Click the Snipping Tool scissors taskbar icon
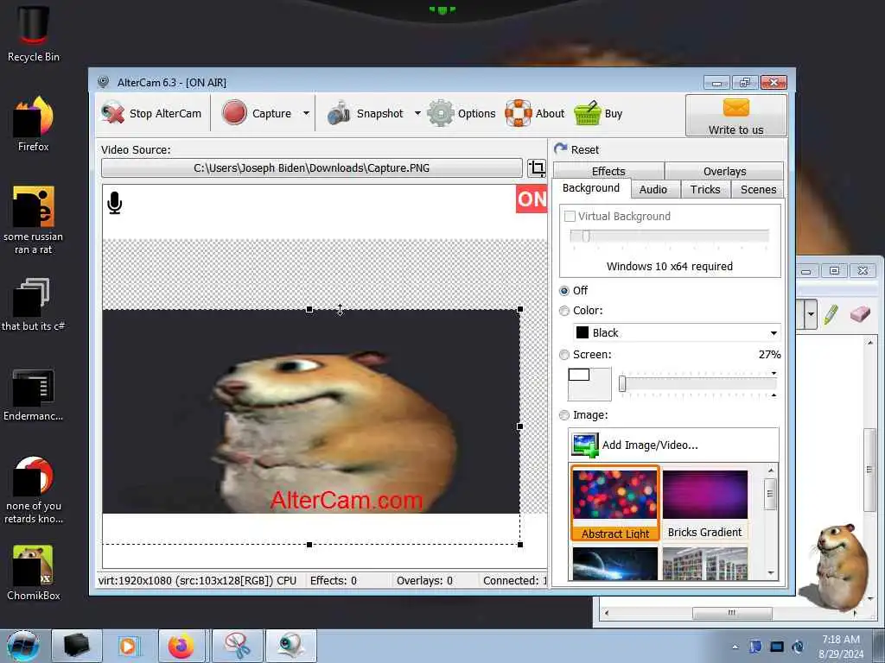885x663 pixels. (x=239, y=646)
